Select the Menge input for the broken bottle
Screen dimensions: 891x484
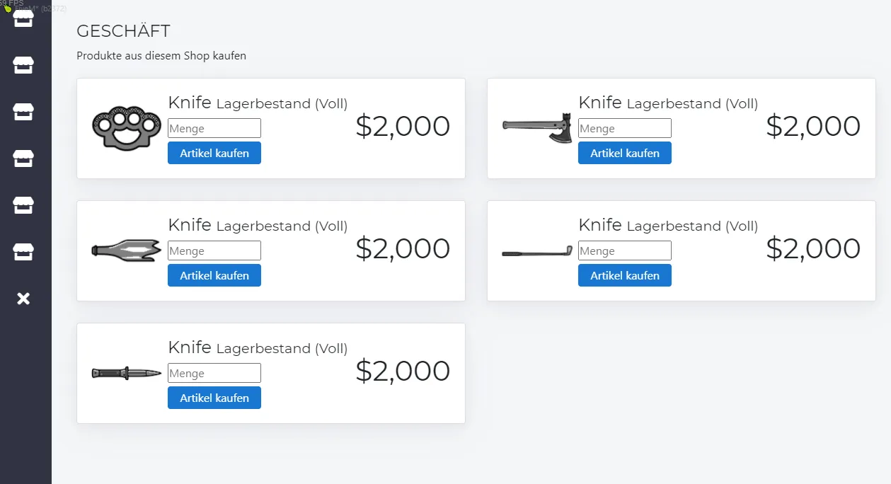click(214, 250)
